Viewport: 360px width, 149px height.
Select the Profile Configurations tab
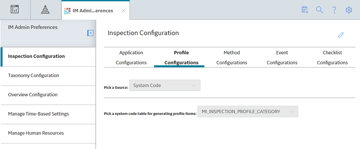181,57
